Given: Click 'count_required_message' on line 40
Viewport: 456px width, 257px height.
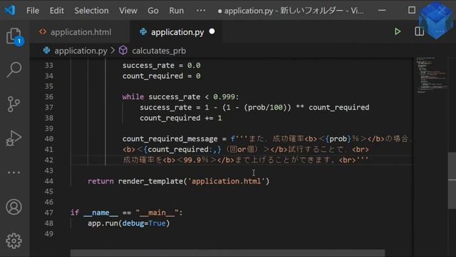Looking at the screenshot, I should (x=170, y=138).
